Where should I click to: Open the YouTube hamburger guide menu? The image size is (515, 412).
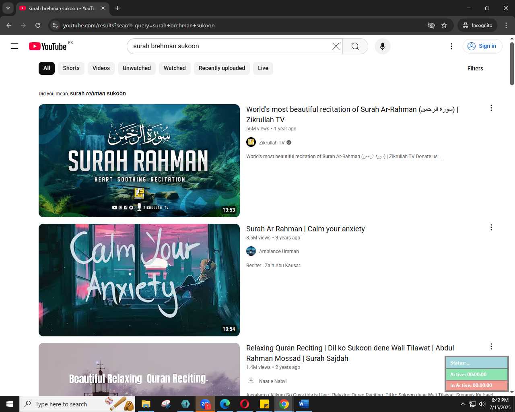point(14,46)
